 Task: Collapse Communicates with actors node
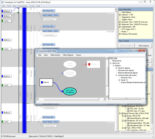(x=116, y=75)
